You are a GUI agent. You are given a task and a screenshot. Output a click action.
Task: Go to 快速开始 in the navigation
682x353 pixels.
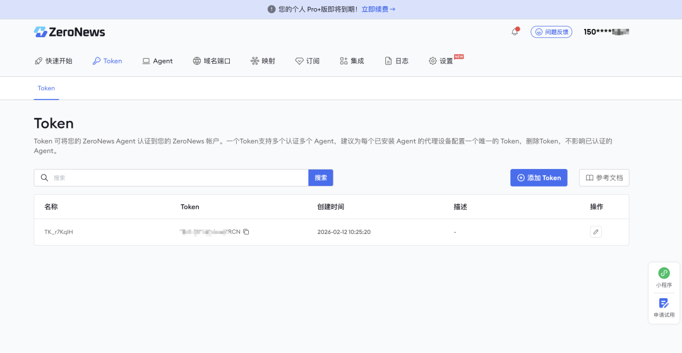click(x=54, y=61)
